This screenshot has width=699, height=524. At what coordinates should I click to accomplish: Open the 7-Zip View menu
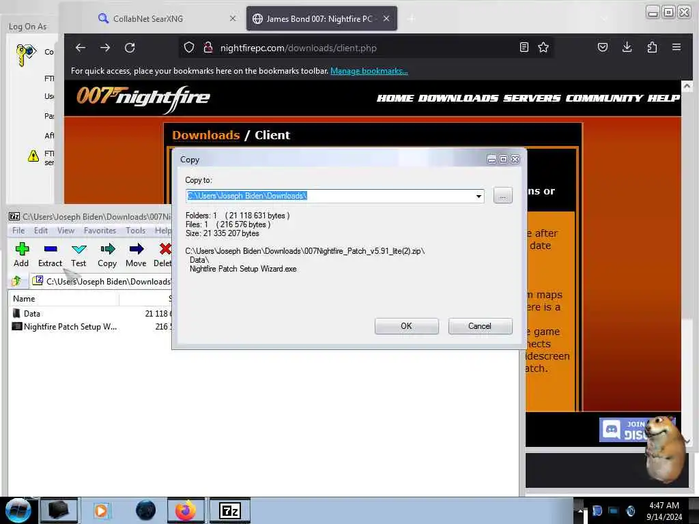tap(66, 231)
